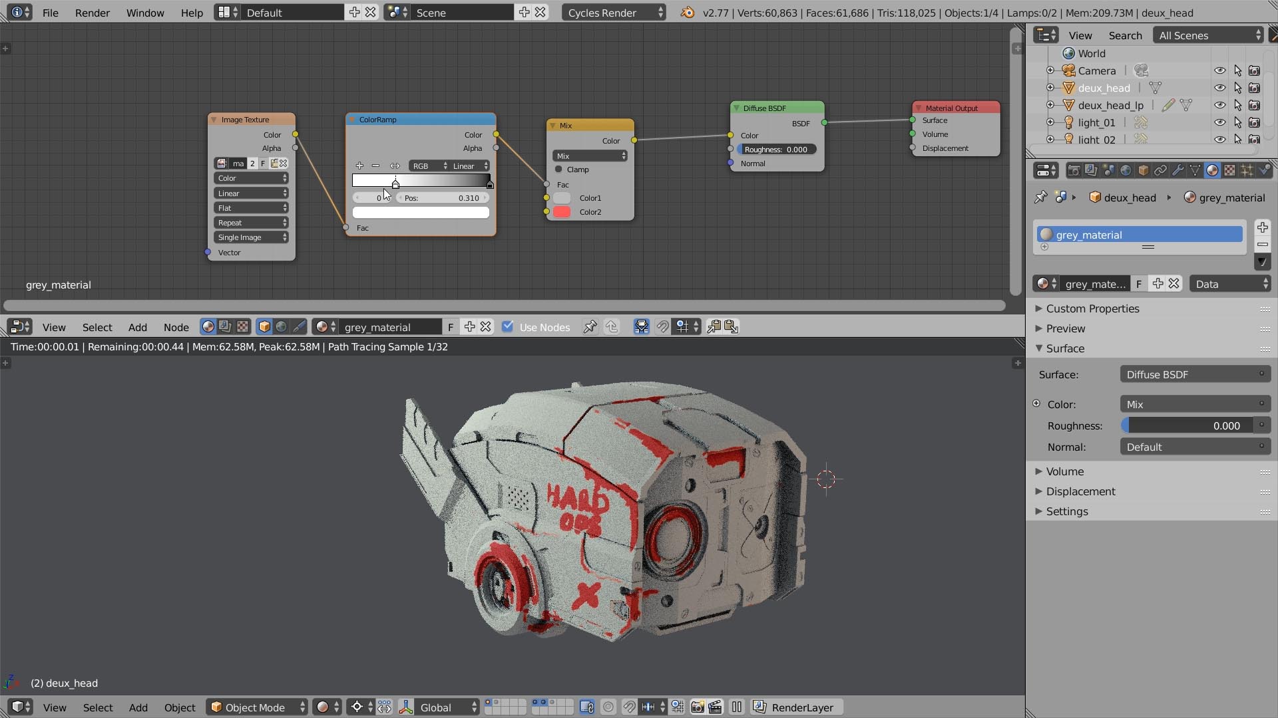The width and height of the screenshot is (1278, 718).
Task: Go to parent node tree arrow icon
Action: click(x=612, y=327)
